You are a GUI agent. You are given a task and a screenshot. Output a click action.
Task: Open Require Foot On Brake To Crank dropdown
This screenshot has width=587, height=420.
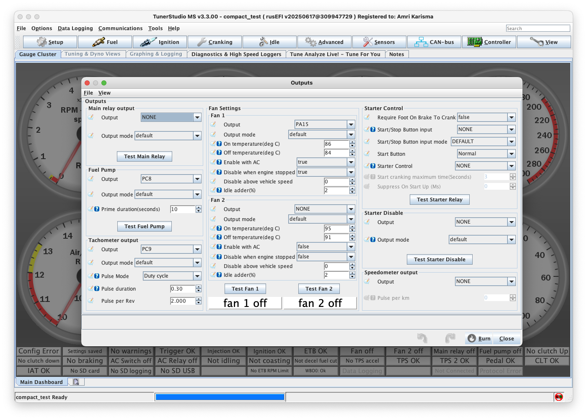pyautogui.click(x=511, y=118)
